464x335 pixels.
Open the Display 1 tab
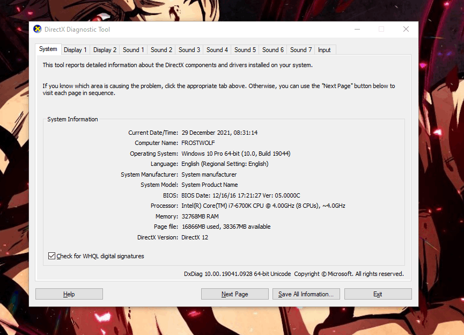[x=75, y=50]
